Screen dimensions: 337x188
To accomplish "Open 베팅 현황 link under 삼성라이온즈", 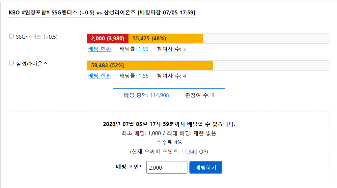I will (x=99, y=76).
